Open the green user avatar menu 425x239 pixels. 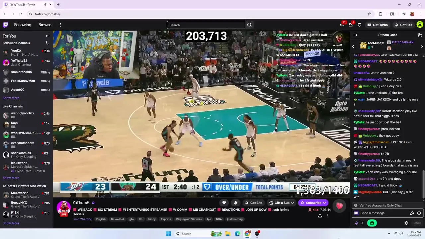[420, 25]
